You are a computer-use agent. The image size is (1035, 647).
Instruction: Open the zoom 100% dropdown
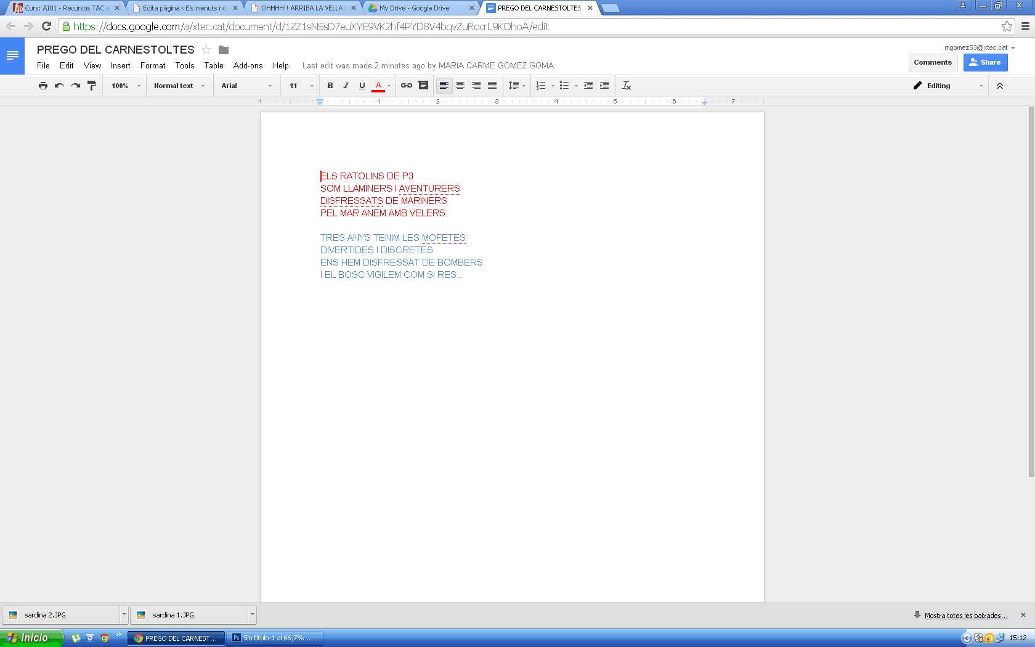tap(126, 86)
